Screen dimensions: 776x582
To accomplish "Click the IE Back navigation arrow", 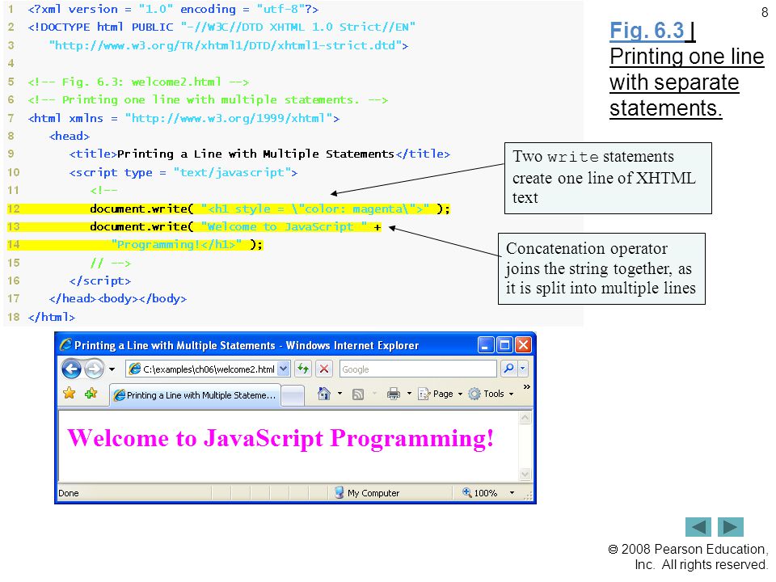I will 71,369.
